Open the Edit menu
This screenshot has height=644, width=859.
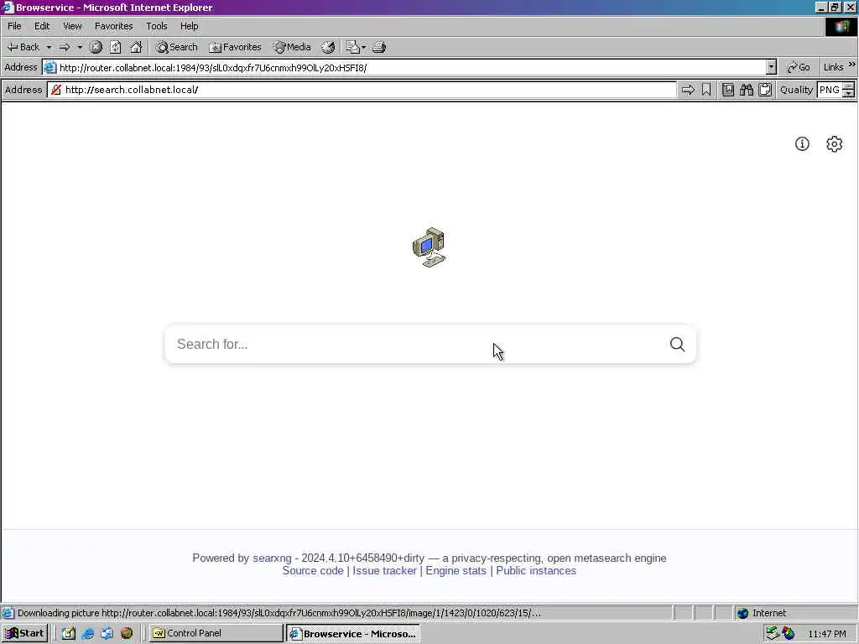42,26
